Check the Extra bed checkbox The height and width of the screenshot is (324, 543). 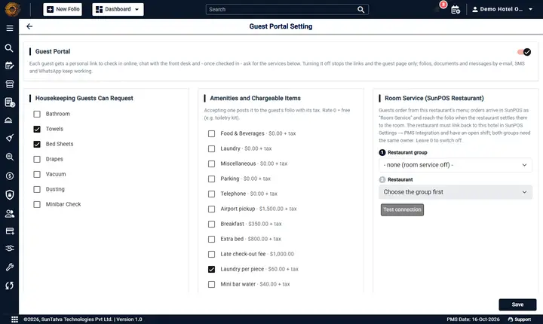tap(211, 239)
